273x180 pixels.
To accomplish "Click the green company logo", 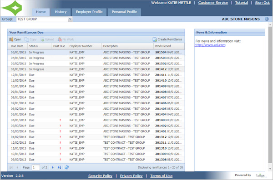I will (x=11, y=8).
